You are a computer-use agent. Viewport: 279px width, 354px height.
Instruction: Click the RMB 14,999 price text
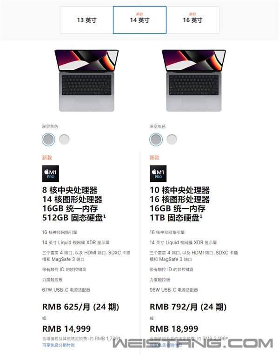point(66,328)
